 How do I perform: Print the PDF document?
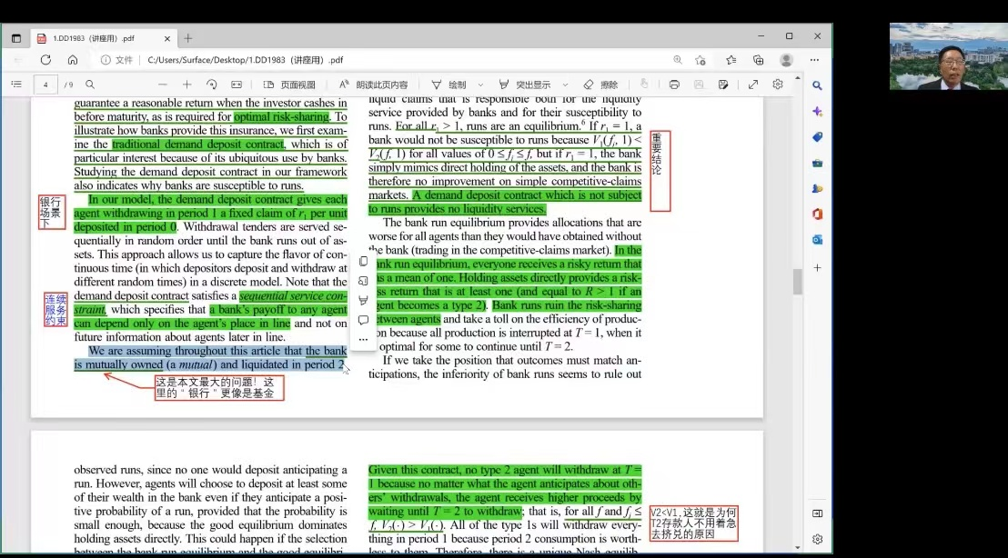click(674, 85)
